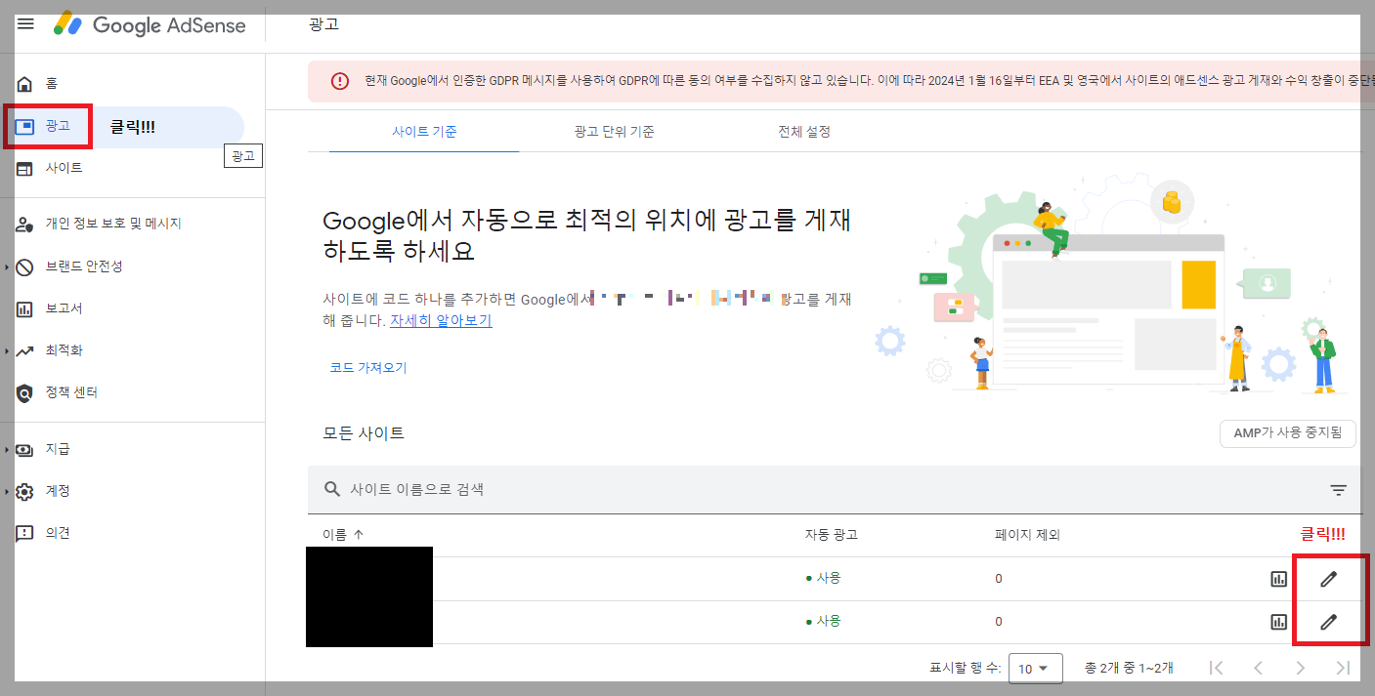Edit the second site with the pencil icon

coord(1328,622)
